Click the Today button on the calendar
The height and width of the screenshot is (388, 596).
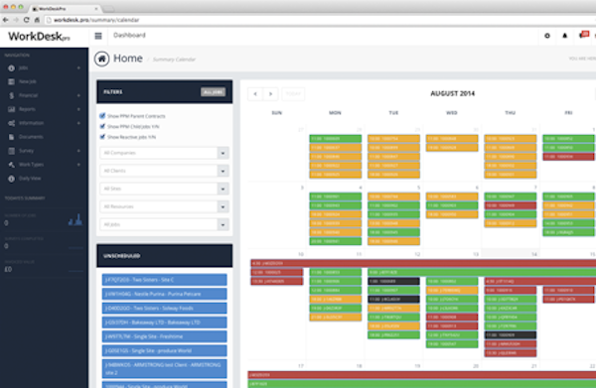(x=293, y=93)
